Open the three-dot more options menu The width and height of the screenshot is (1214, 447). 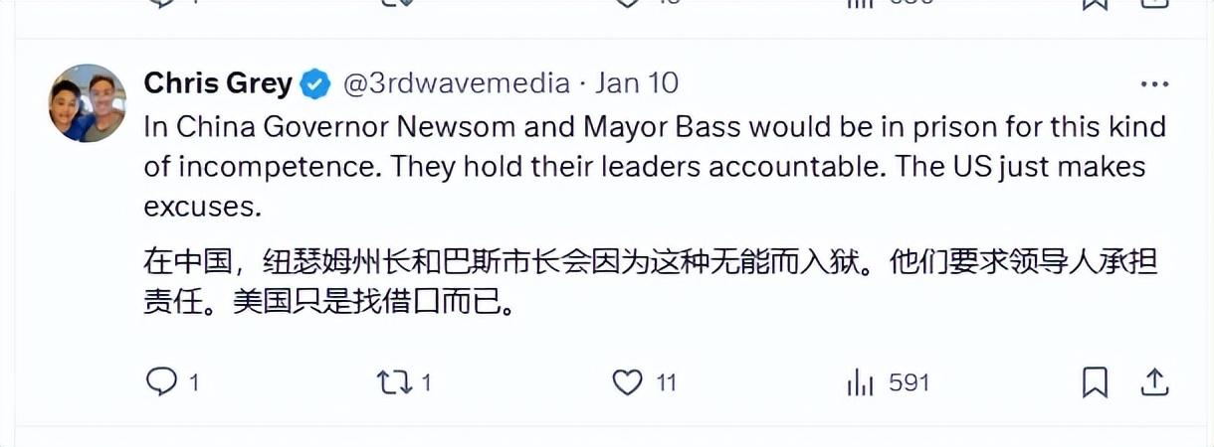coord(1154,83)
